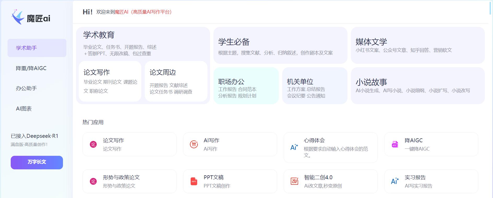Click the purple AIGC file icon

coord(395,144)
